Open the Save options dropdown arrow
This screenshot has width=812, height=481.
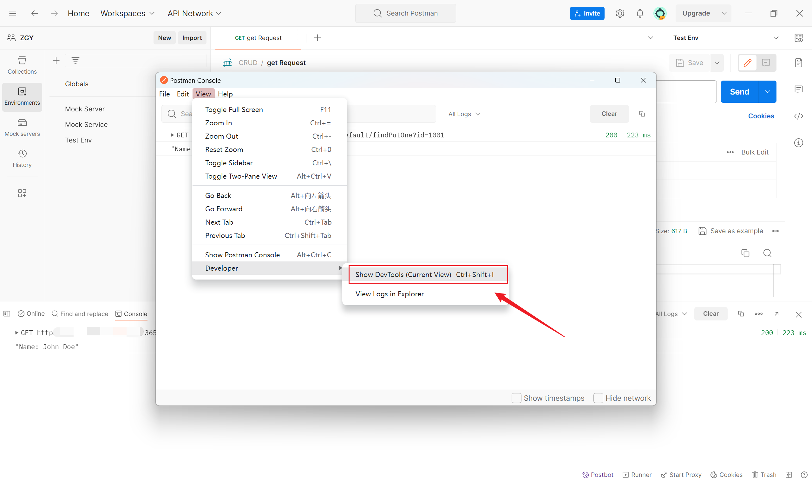click(x=717, y=63)
